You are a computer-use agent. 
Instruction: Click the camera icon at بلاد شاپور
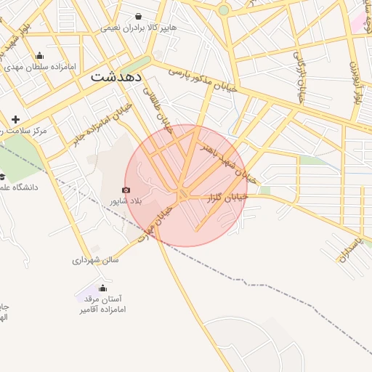click(126, 190)
